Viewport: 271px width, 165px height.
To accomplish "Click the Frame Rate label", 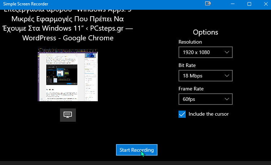I will click(x=191, y=89).
